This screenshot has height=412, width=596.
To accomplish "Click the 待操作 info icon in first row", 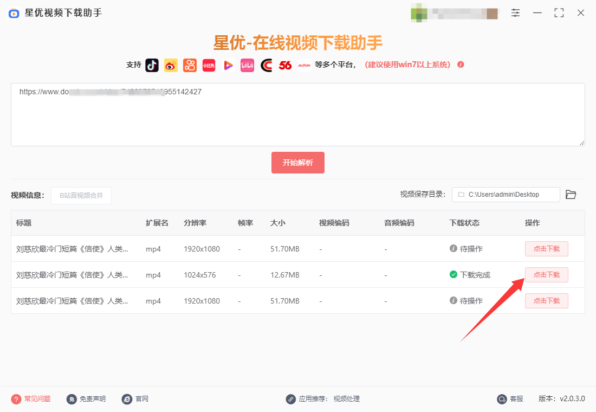I will coord(453,249).
